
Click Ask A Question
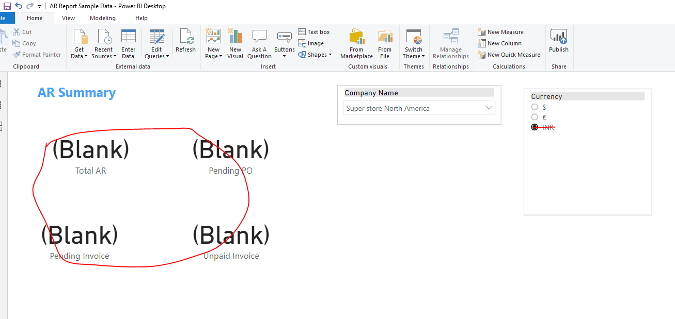pos(259,44)
